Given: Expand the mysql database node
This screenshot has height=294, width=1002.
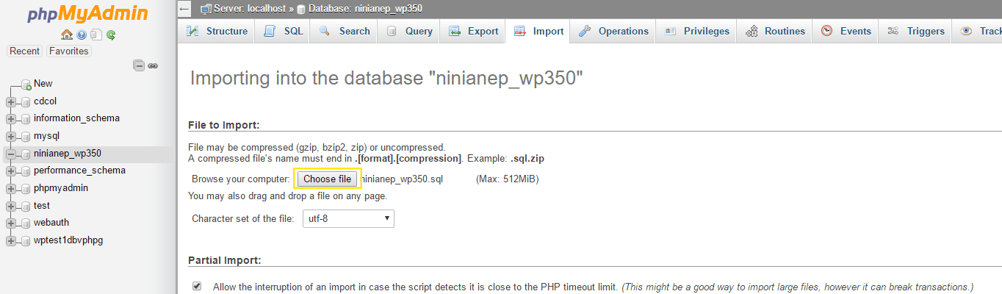Looking at the screenshot, I should point(11,136).
